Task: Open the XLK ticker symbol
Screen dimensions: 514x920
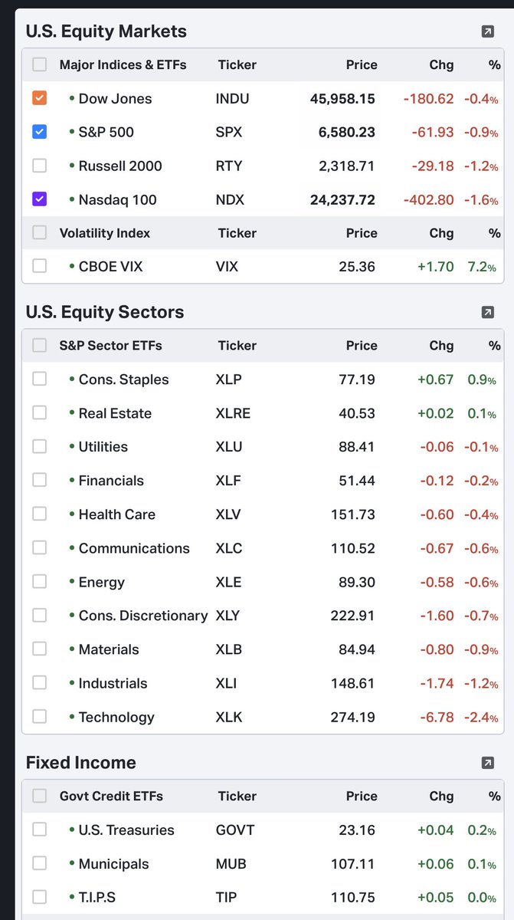Action: pyautogui.click(x=228, y=717)
